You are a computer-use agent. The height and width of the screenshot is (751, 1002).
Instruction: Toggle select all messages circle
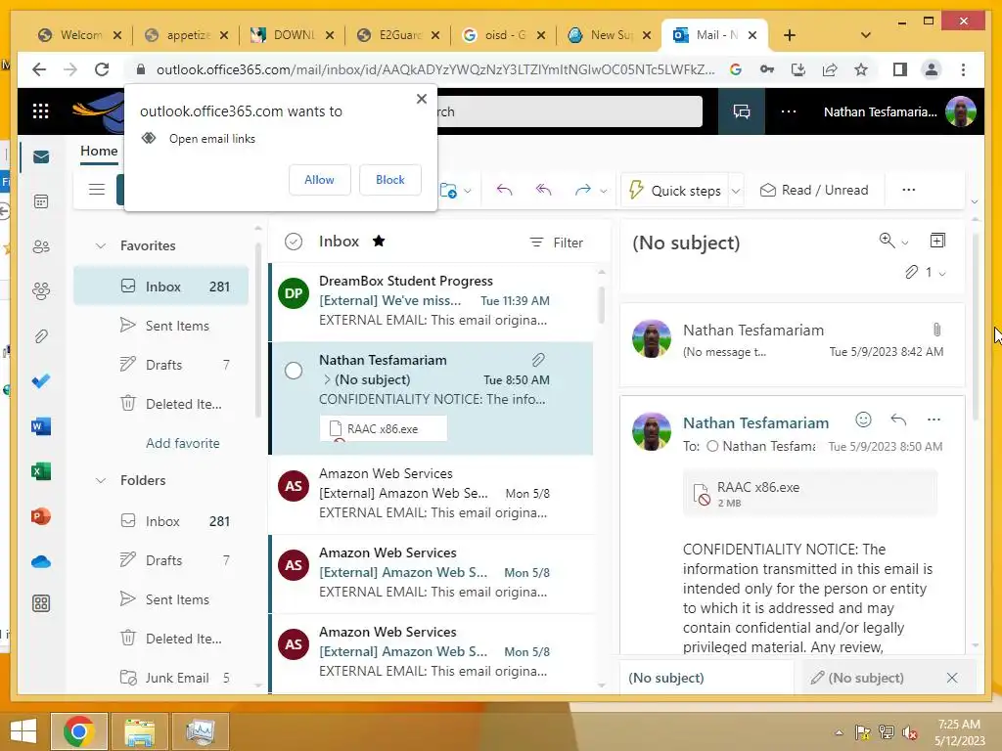[x=294, y=242]
